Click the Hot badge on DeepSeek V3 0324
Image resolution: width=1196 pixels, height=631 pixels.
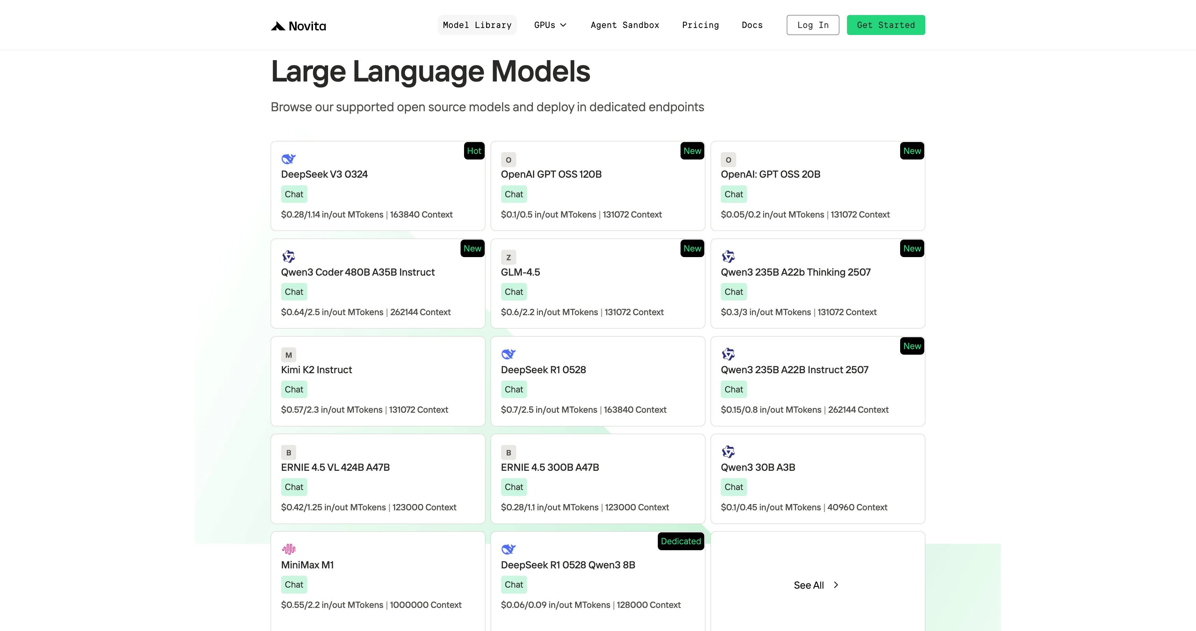tap(474, 151)
